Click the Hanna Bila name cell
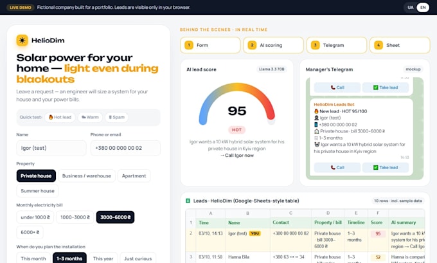This screenshot has width=437, height=263. click(x=247, y=257)
